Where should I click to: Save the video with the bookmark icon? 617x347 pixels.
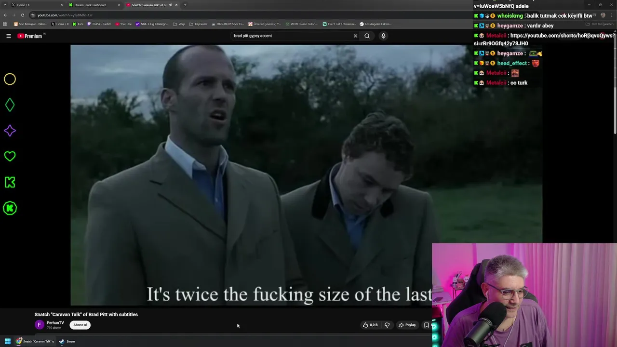click(426, 325)
